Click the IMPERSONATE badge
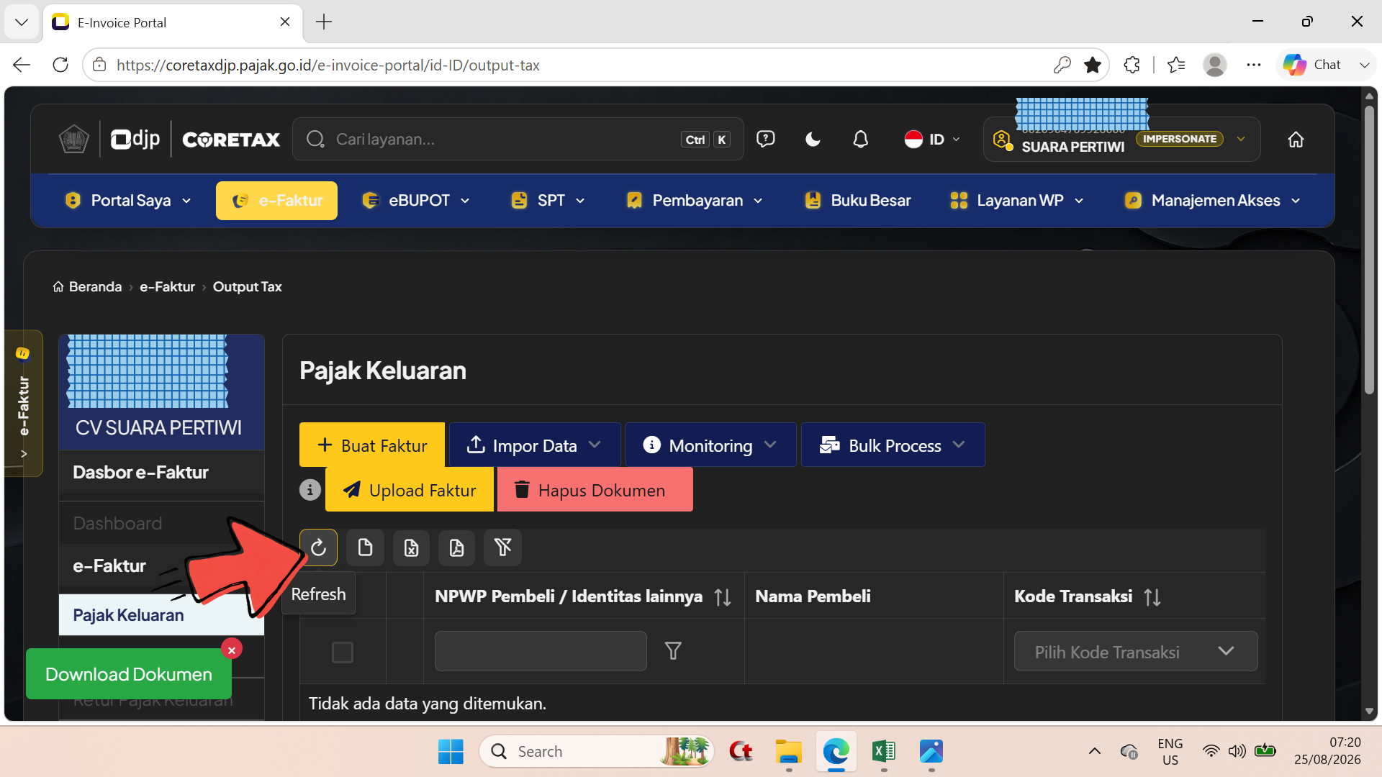This screenshot has height=777, width=1382. (x=1180, y=139)
